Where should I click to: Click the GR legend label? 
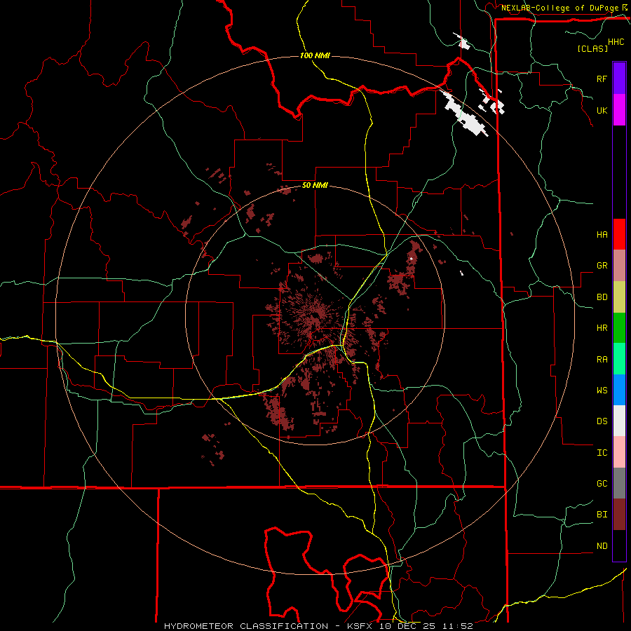[x=602, y=266]
